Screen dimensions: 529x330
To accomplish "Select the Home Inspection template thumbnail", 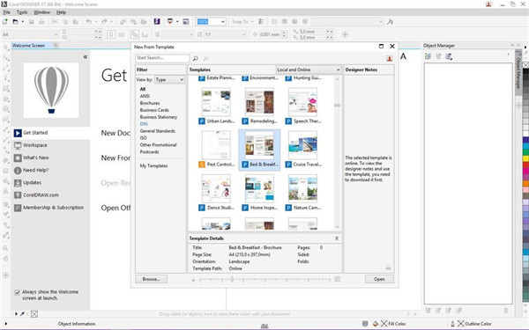I will [259, 188].
